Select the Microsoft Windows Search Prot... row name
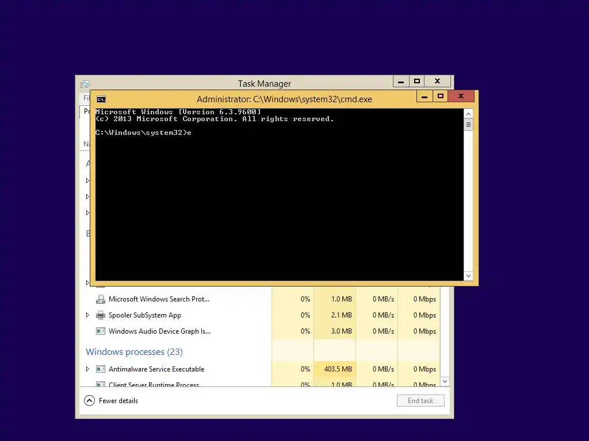The width and height of the screenshot is (589, 441). (159, 299)
